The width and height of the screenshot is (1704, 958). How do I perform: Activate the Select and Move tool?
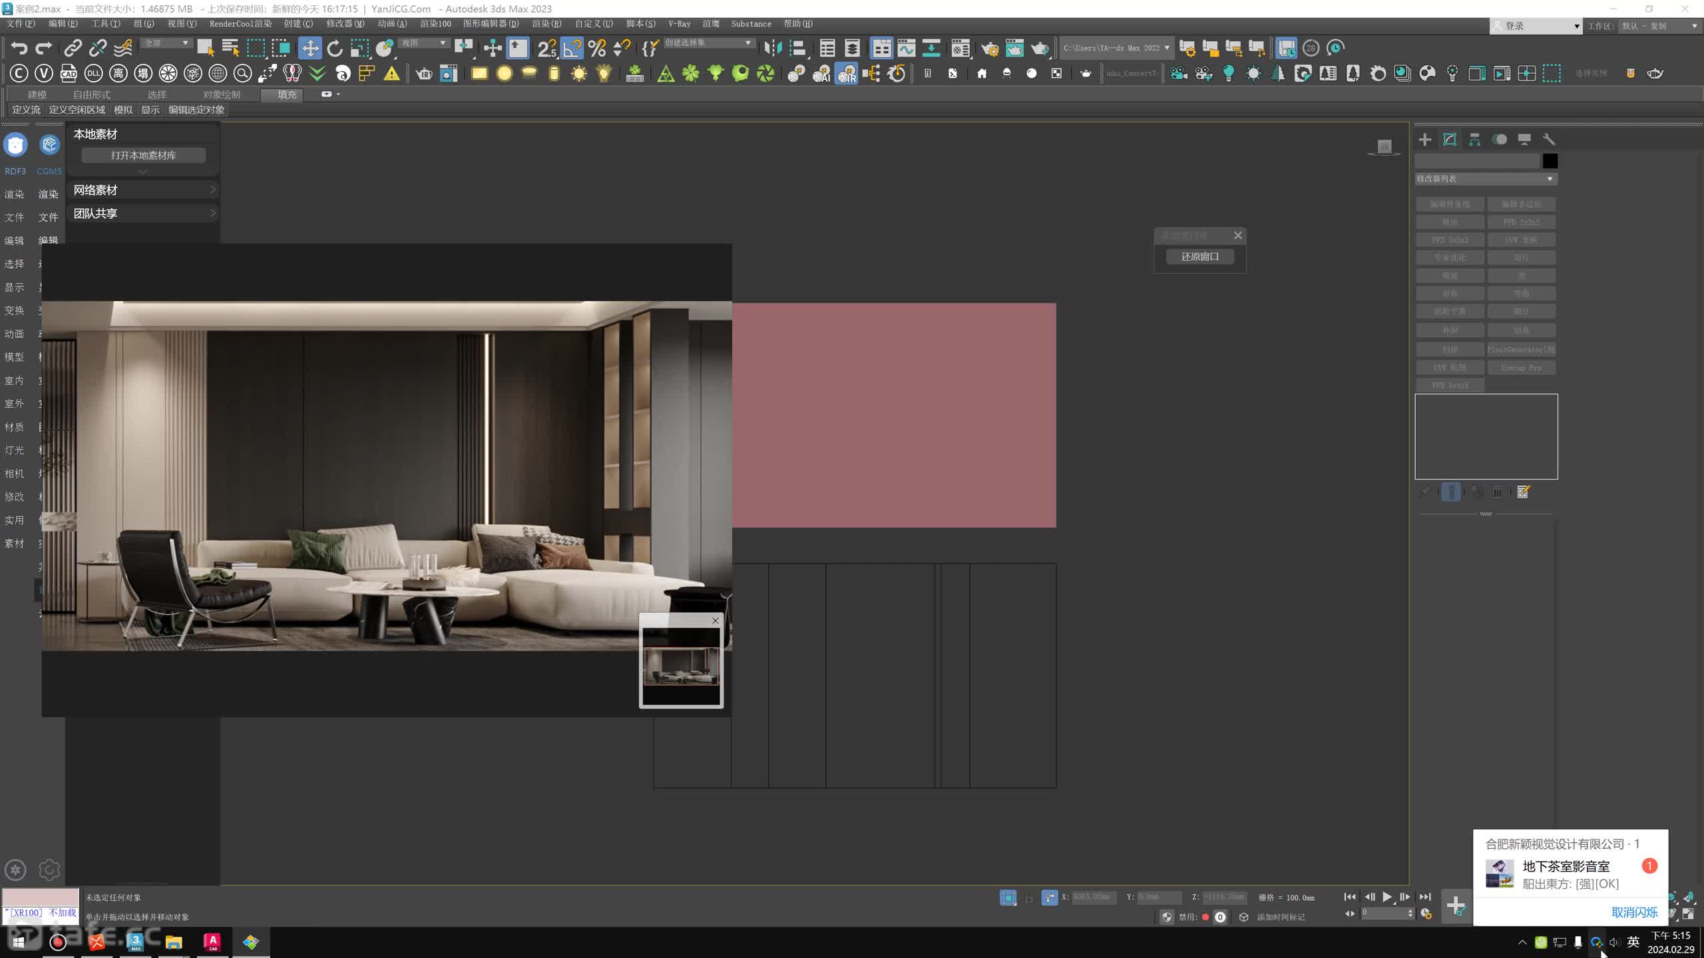310,48
